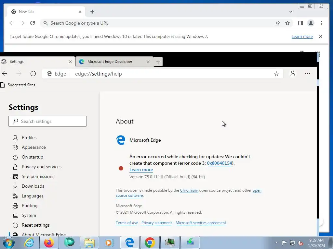Click Learn more under the update error
The height and width of the screenshot is (249, 333).
click(141, 170)
